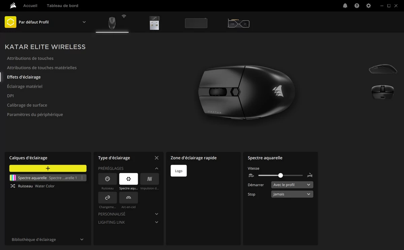Open the Stop dropdown
This screenshot has width=404, height=250.
(292, 194)
